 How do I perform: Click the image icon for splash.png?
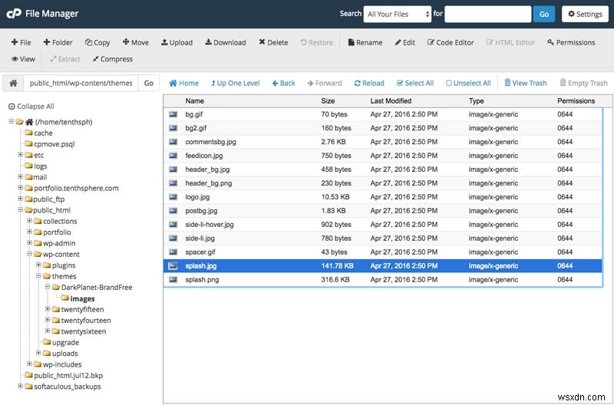(x=173, y=279)
